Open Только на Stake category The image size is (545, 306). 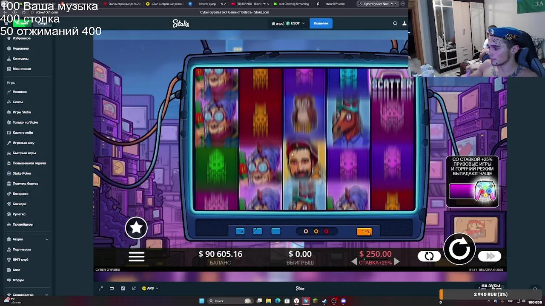click(25, 122)
